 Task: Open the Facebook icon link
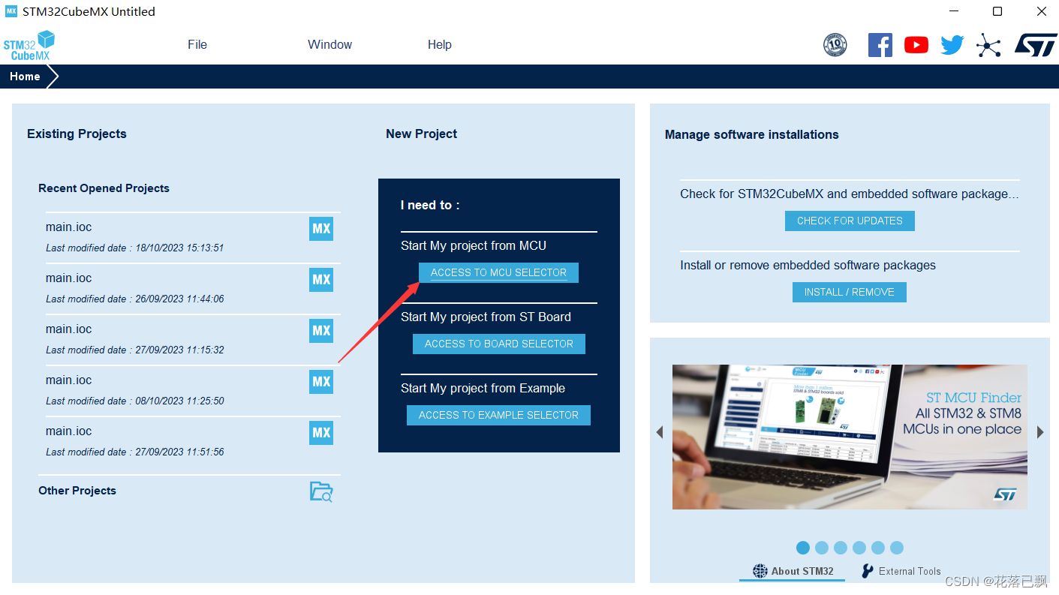[880, 45]
